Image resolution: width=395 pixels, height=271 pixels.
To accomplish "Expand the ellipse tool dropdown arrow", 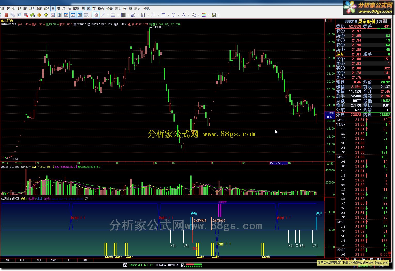I will [178, 15].
